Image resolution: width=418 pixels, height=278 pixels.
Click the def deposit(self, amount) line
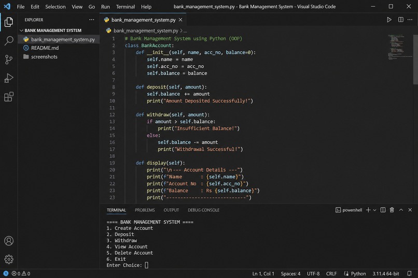tap(171, 87)
